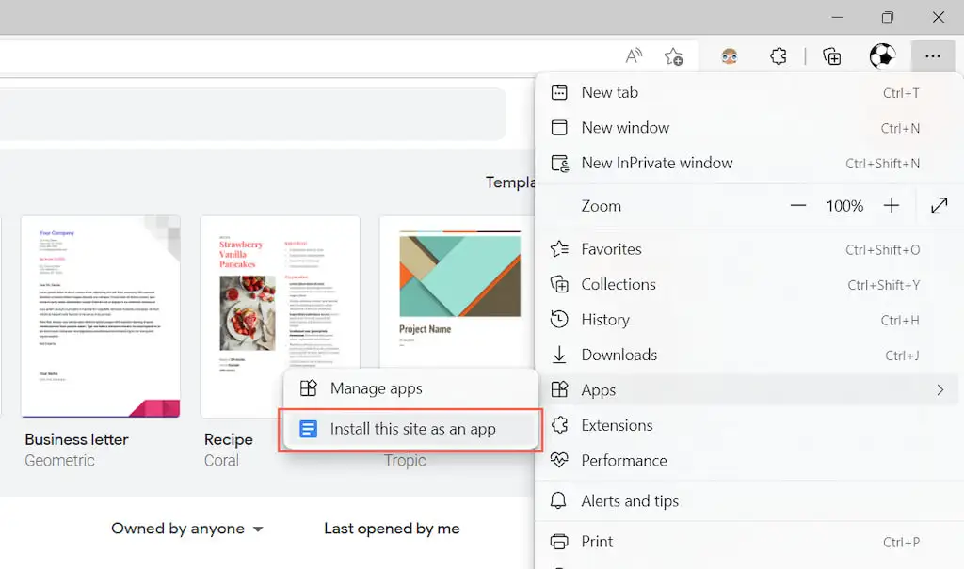
Task: Click the Read aloud icon in toolbar
Action: 634,56
